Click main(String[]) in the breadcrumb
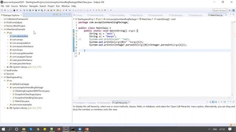 point(166,19)
